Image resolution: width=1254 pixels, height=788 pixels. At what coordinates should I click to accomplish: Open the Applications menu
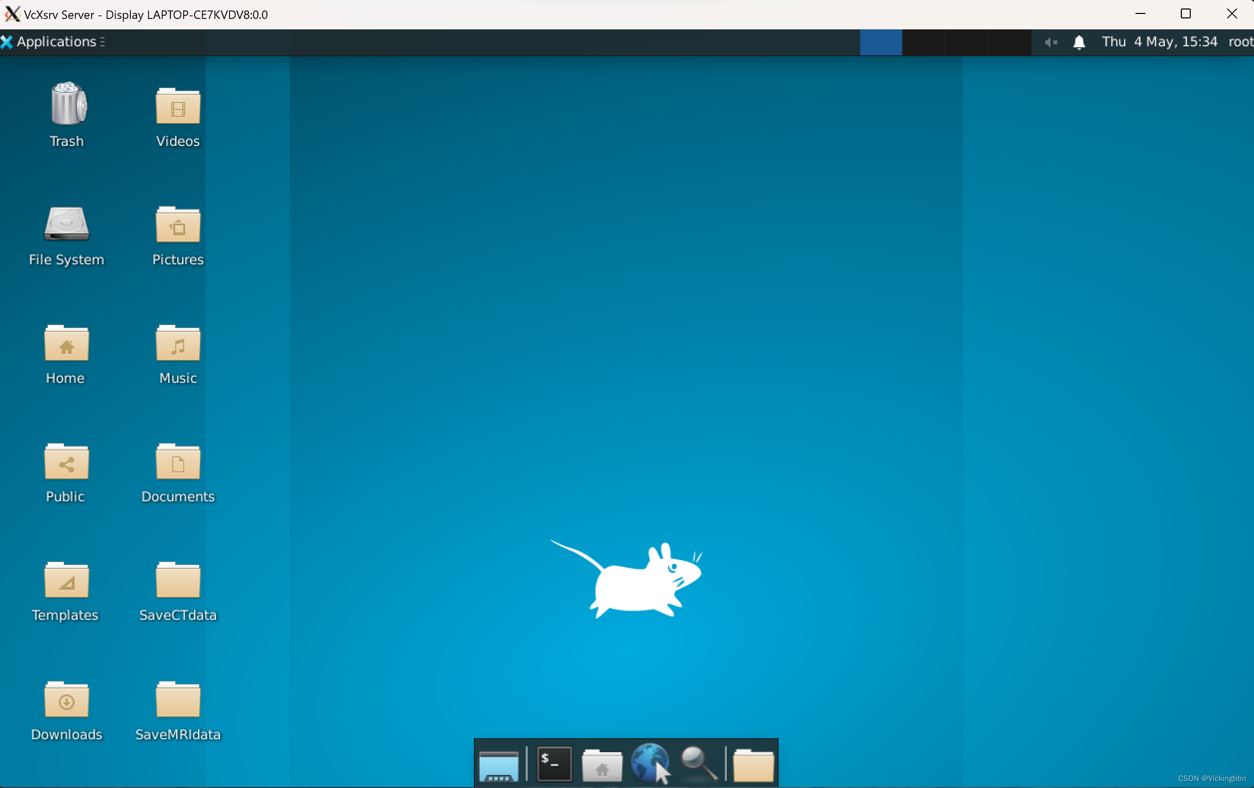pos(52,42)
